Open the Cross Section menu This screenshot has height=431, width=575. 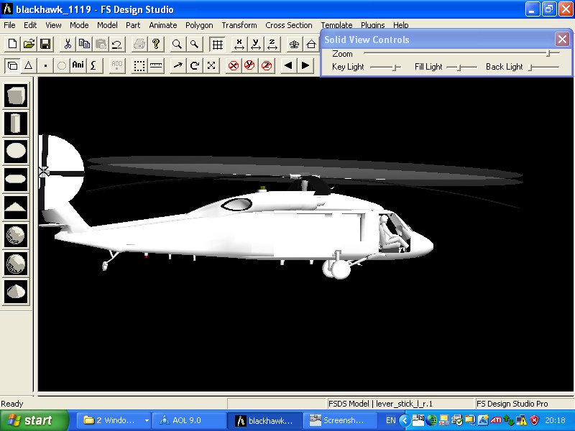(289, 25)
